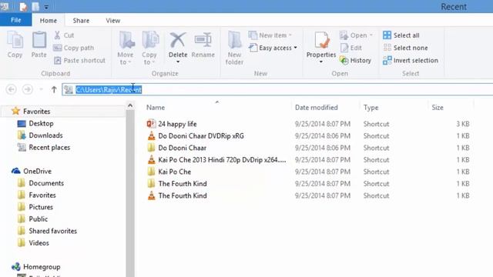Open the OneDrive Public folder
Image resolution: width=493 pixels, height=277 pixels.
click(x=32, y=219)
